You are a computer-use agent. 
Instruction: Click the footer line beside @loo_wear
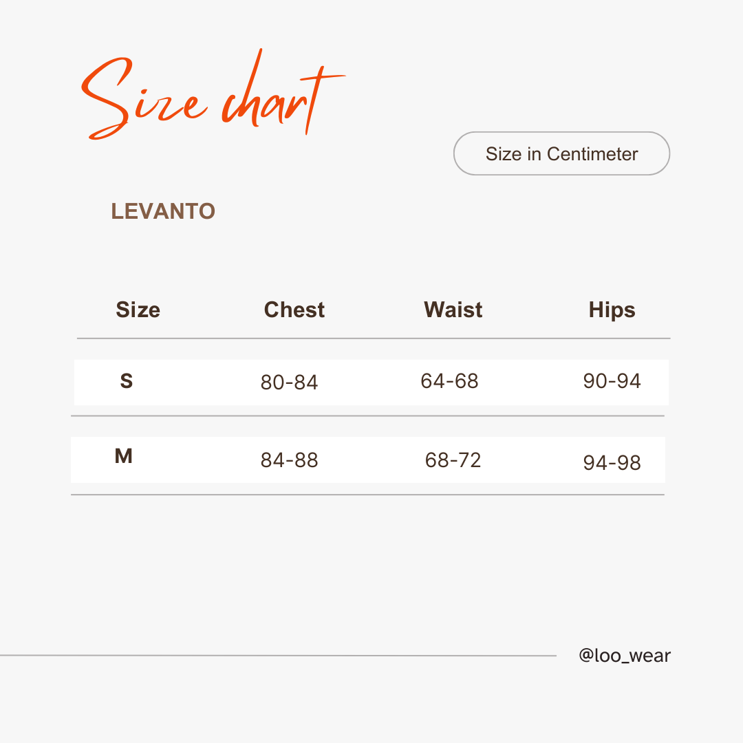coord(278,656)
